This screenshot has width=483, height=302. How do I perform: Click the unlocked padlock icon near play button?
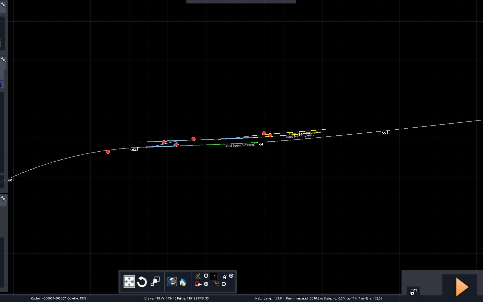[414, 292]
